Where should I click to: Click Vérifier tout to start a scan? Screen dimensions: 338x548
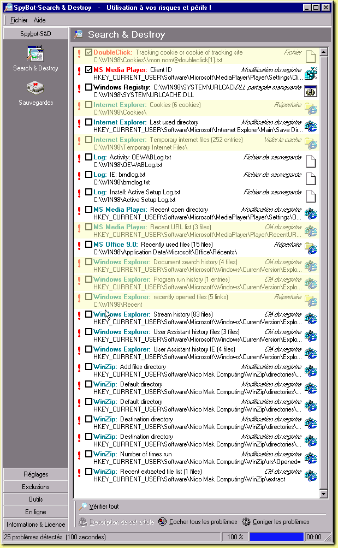[99, 507]
